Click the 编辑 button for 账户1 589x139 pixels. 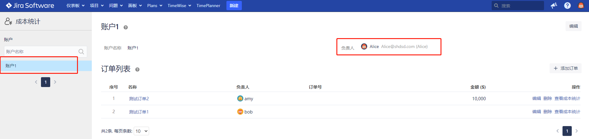pyautogui.click(x=573, y=26)
